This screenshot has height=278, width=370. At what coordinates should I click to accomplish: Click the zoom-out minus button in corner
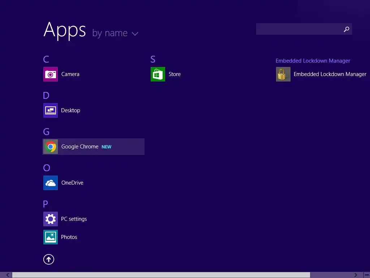pyautogui.click(x=367, y=275)
